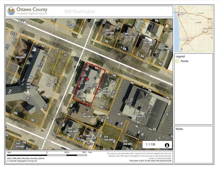Viewport: 219px width, 169px height.
Task: Click parcel label 603 352-006
Action: (109, 31)
